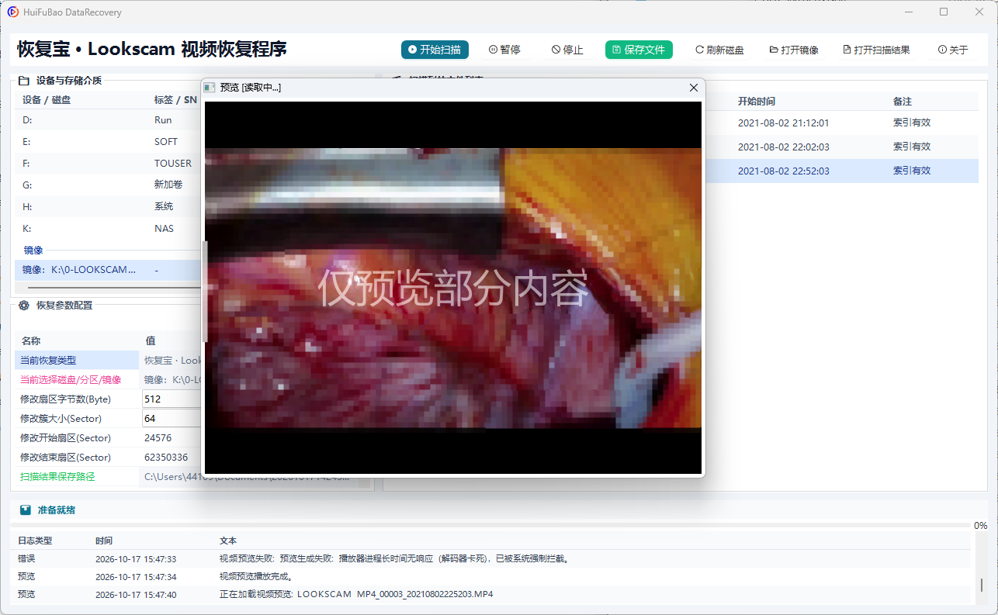
Task: Click the video preview image
Action: coord(453,288)
